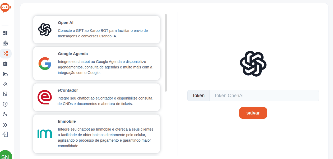Click the 'Immobile' card title

point(67,121)
